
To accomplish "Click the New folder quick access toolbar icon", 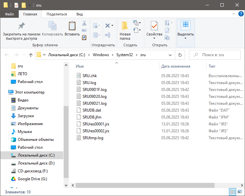I will (x=24, y=5).
